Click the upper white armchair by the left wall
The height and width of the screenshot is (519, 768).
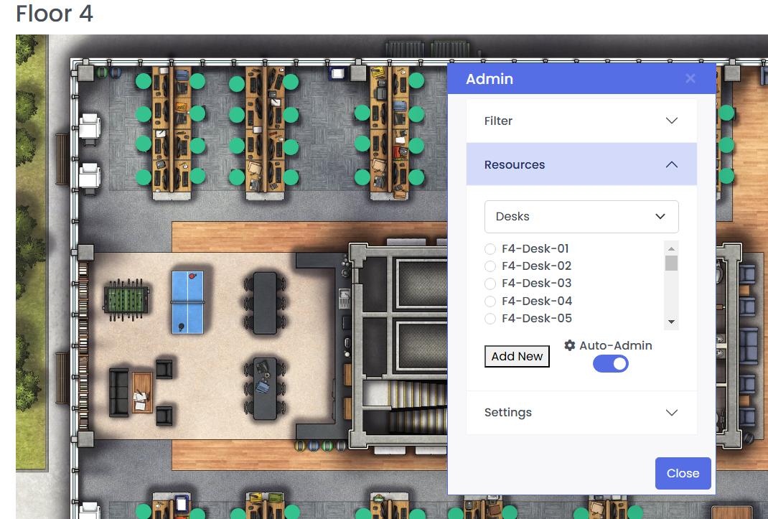point(89,128)
